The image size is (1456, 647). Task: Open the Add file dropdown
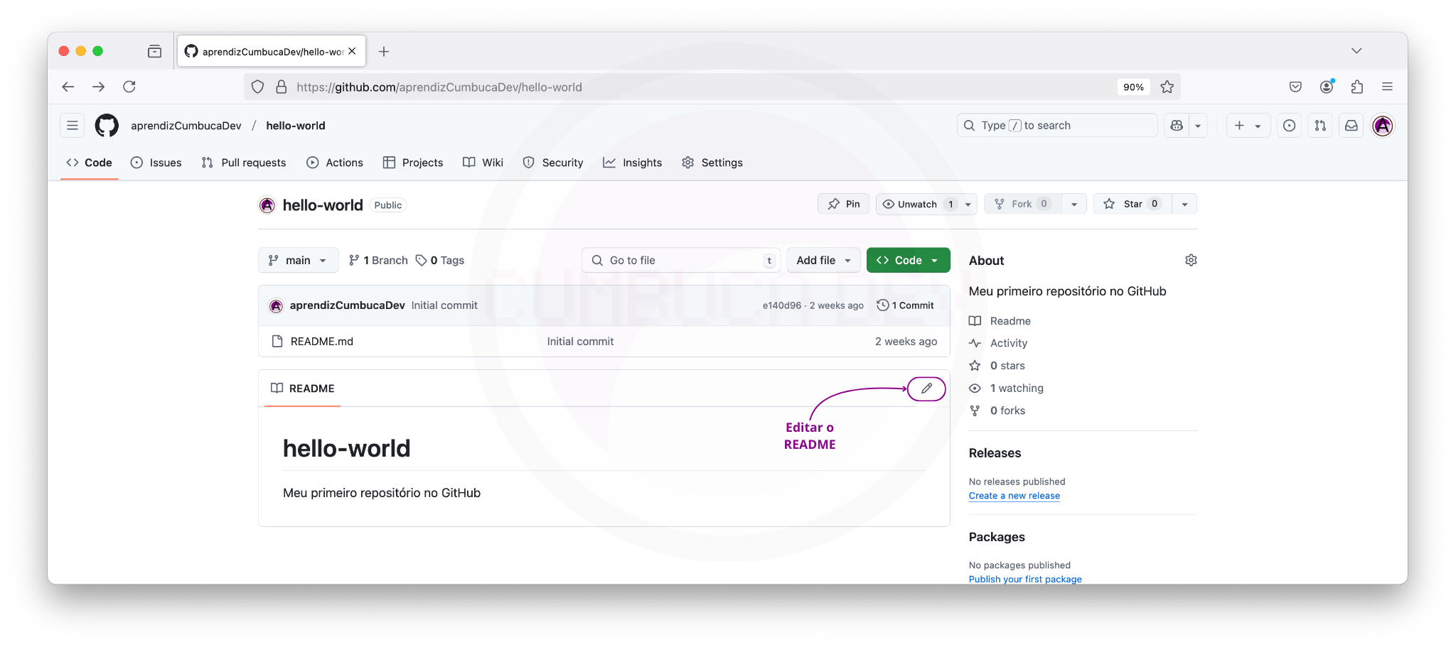pyautogui.click(x=823, y=260)
